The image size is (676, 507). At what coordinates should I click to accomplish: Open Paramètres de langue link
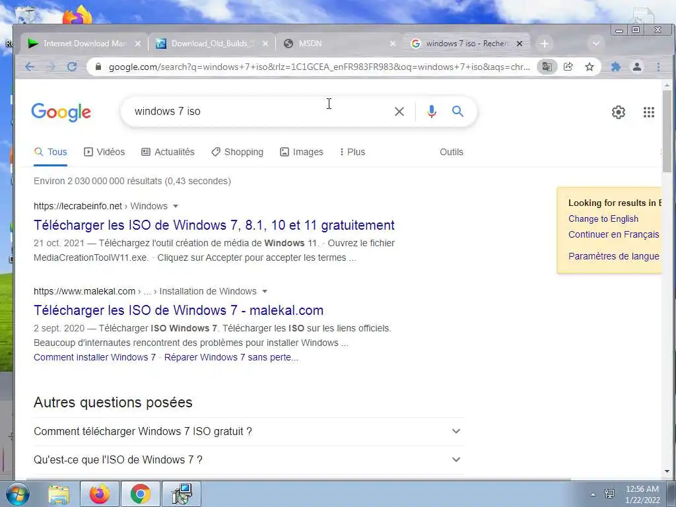point(613,256)
